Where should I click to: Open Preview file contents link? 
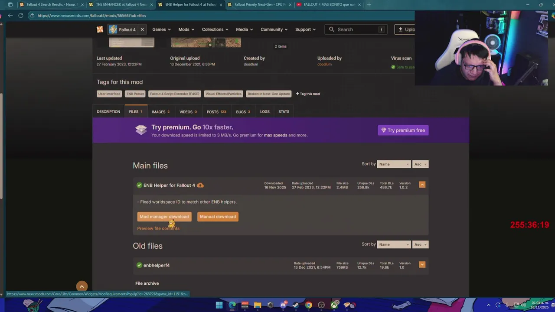pos(158,228)
